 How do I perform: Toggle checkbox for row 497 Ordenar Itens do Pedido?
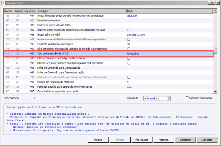coord(129,77)
